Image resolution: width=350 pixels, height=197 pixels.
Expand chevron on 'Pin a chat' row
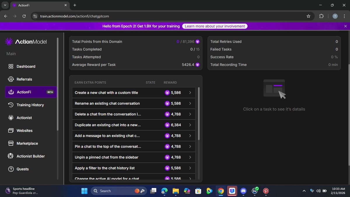click(x=190, y=147)
